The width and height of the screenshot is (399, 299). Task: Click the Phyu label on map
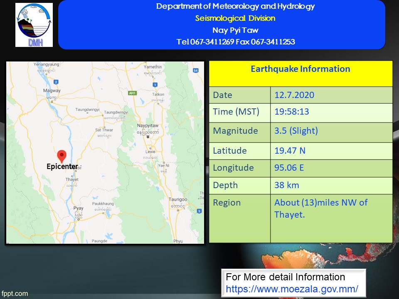(178, 241)
